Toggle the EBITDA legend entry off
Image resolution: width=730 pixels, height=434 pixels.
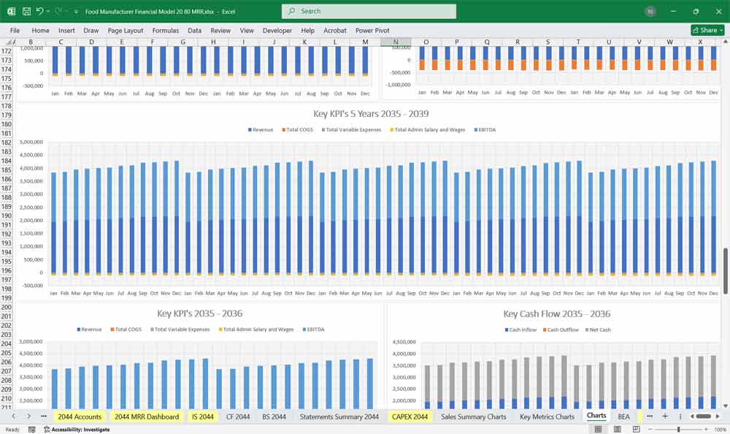(x=488, y=129)
